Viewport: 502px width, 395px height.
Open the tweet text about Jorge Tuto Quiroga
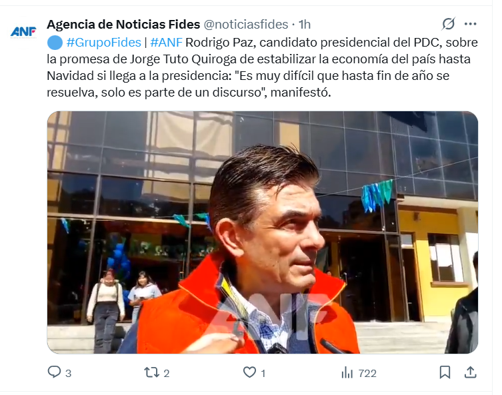[262, 67]
